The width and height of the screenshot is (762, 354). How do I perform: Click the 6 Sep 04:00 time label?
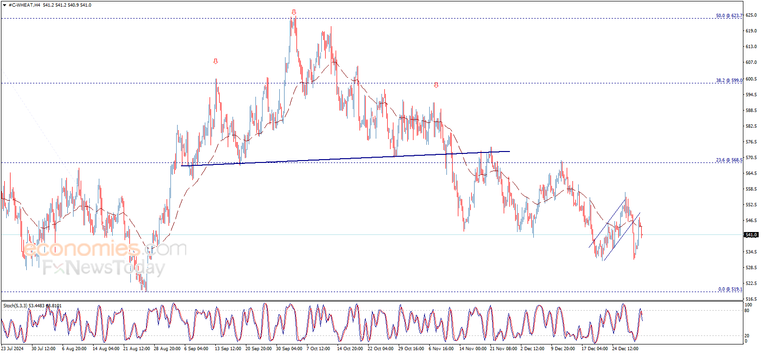196,349
